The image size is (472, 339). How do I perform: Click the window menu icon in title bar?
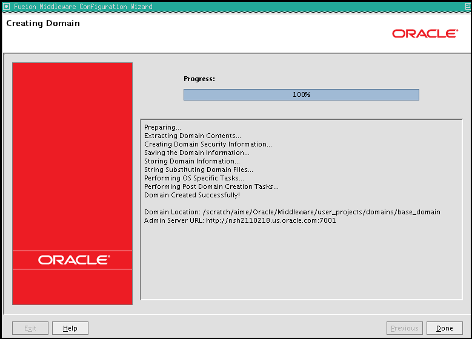tap(6, 6)
